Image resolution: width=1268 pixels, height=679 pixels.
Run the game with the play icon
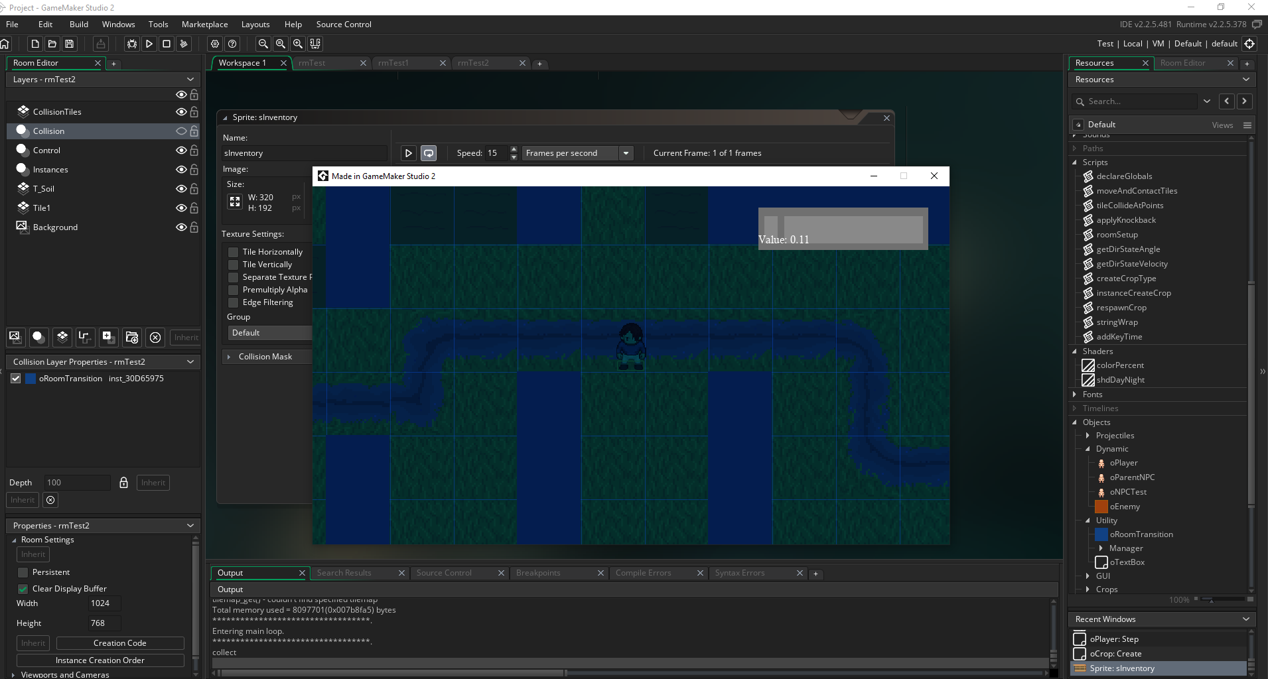tap(149, 44)
